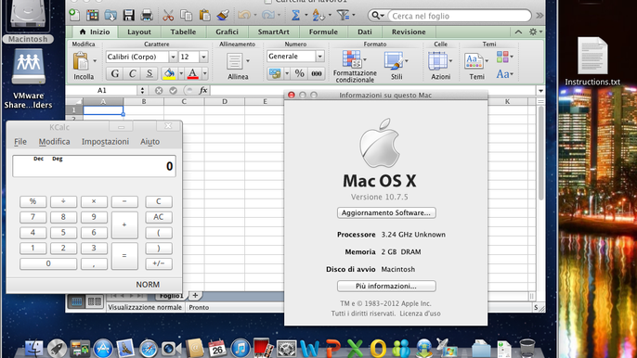The height and width of the screenshot is (358, 637).
Task: Expand the formula bar arrow
Action: 540,91
